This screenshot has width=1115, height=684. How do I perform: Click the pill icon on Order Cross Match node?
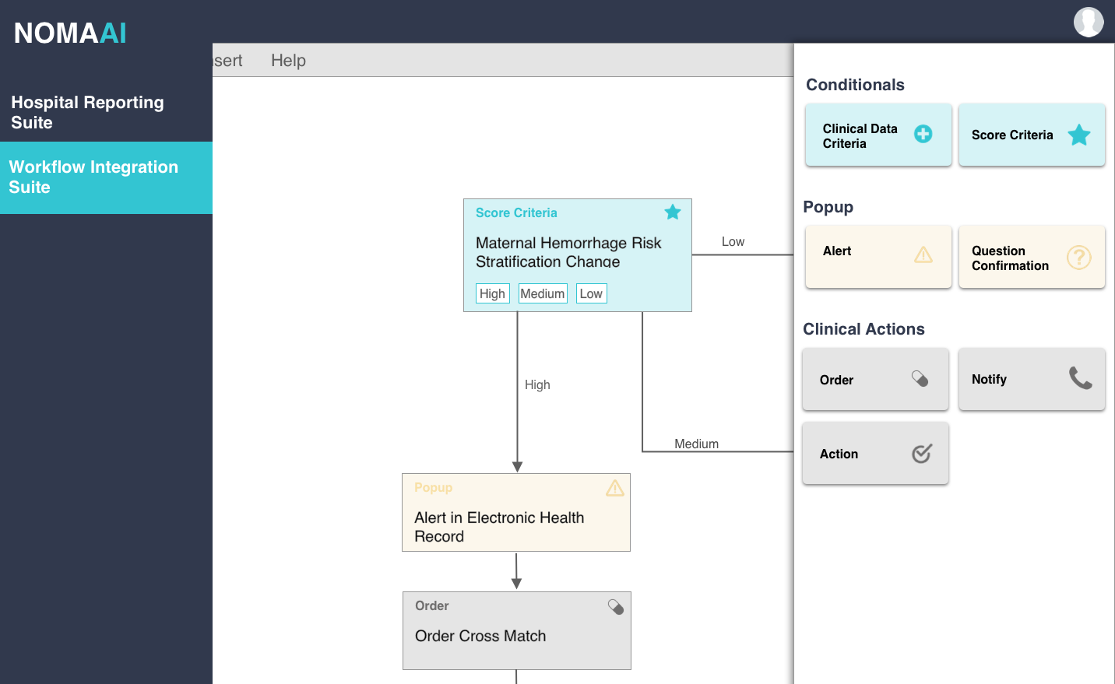[x=615, y=606]
